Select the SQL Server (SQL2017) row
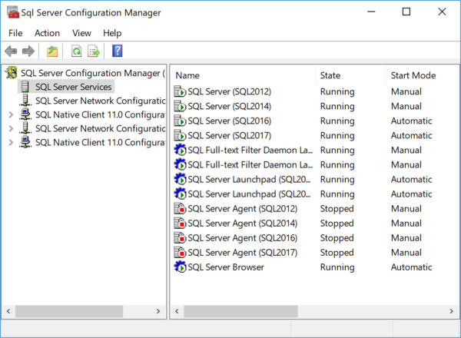The image size is (461, 338). pos(229,135)
